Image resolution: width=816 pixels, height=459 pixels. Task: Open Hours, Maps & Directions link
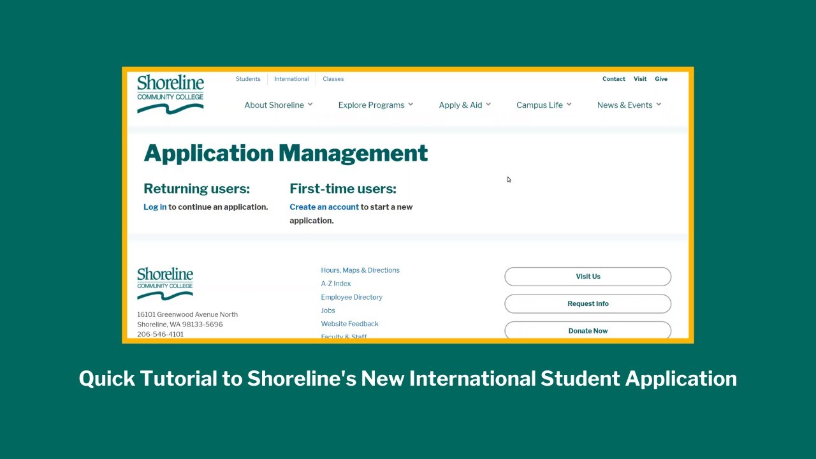[x=360, y=270]
